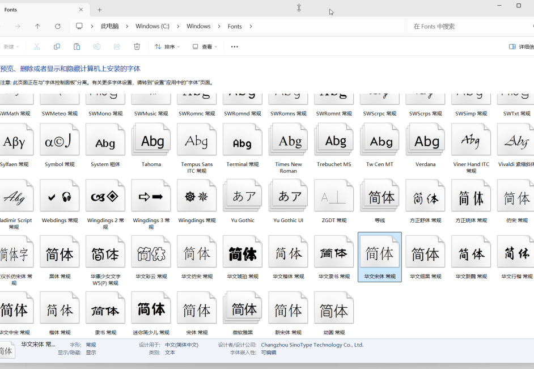Close the Fonts tab
Image resolution: width=534 pixels, height=369 pixels.
pos(81,10)
